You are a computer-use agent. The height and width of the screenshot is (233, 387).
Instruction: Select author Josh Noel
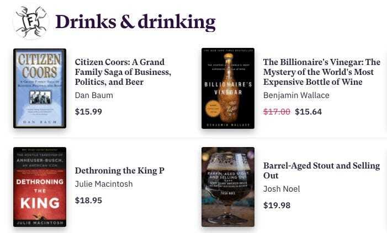pos(282,189)
